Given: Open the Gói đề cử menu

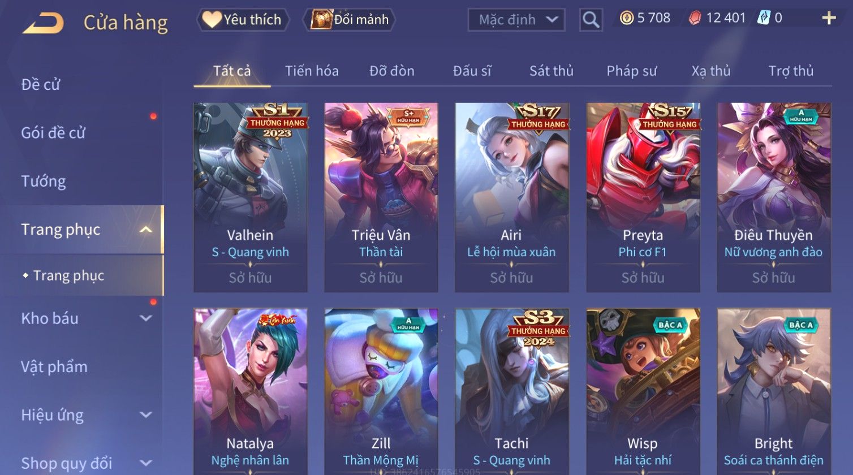Looking at the screenshot, I should (x=53, y=133).
